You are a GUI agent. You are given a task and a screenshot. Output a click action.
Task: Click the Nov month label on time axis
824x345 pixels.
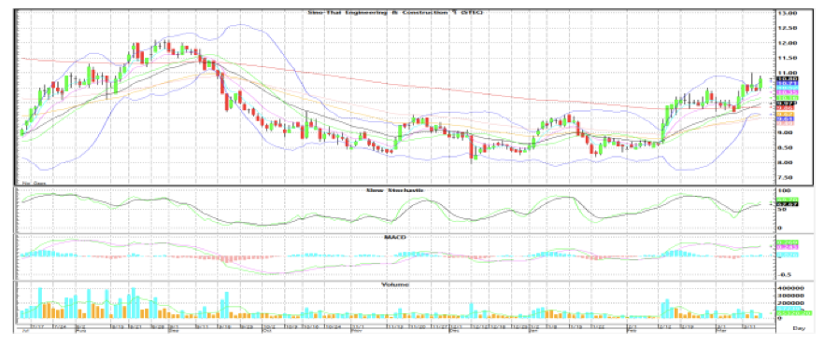coord(356,331)
